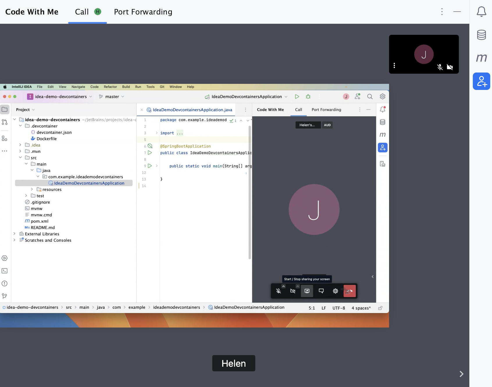
Task: Open the call chat bubble icon
Action: [x=321, y=291]
